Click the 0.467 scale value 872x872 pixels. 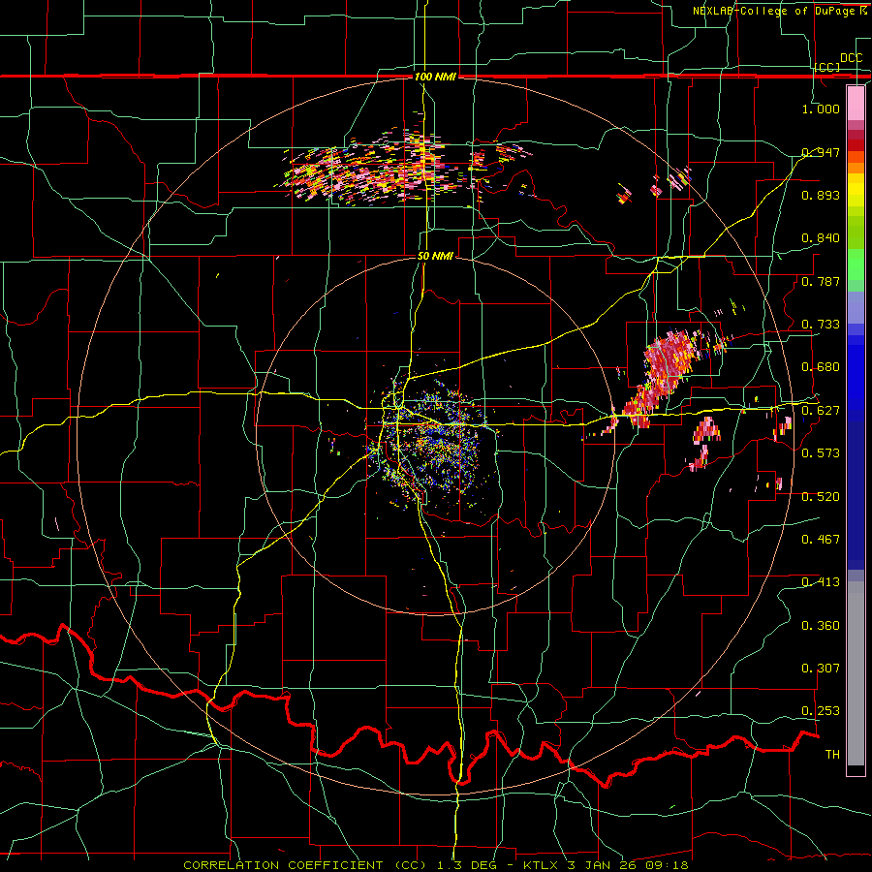(821, 540)
